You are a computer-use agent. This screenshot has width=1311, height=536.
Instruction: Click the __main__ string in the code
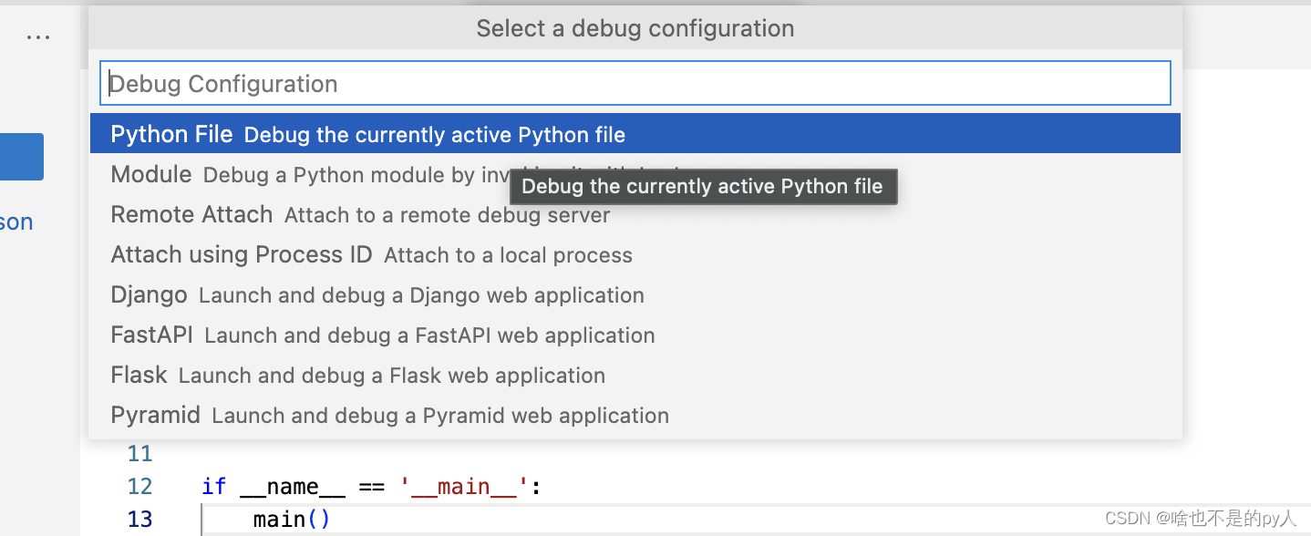[x=464, y=486]
